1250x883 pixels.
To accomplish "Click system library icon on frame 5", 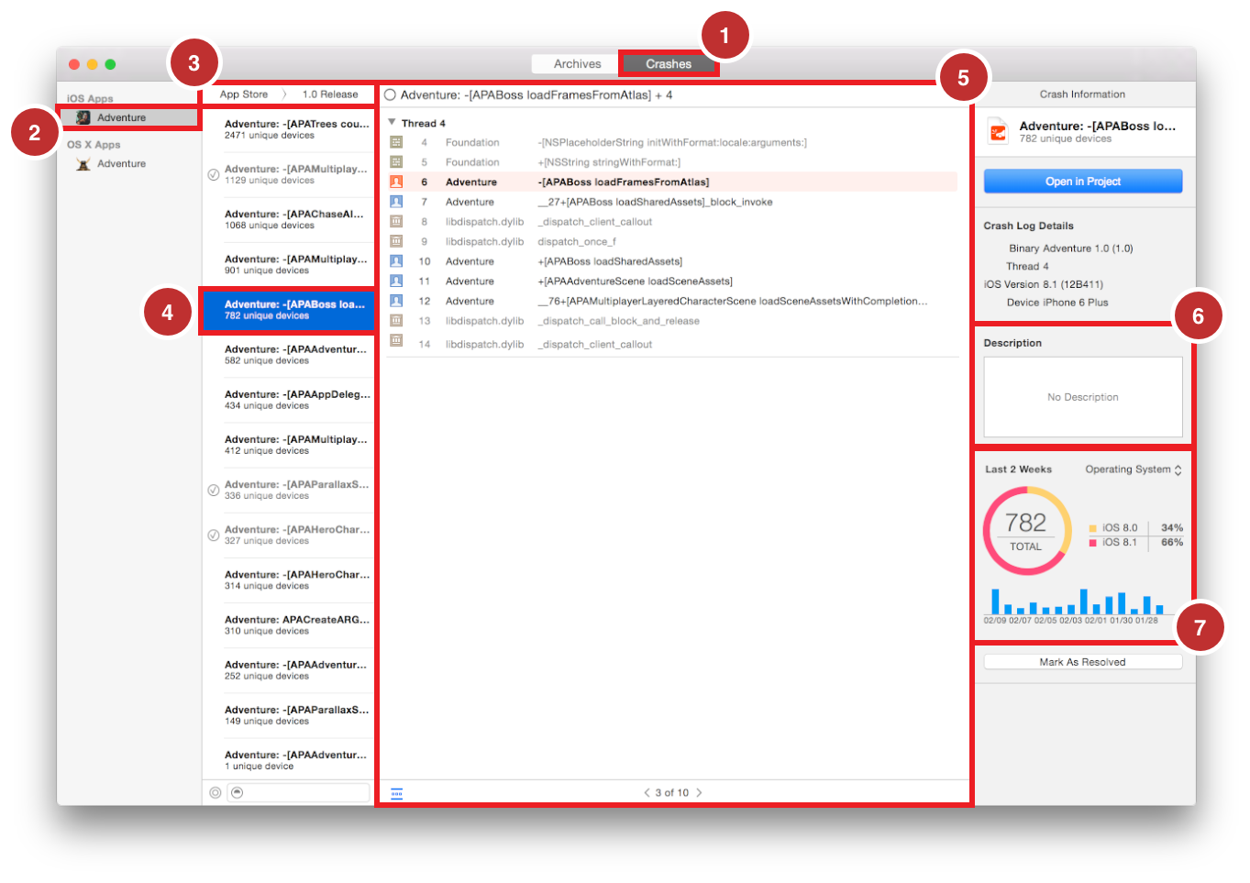I will point(396,161).
